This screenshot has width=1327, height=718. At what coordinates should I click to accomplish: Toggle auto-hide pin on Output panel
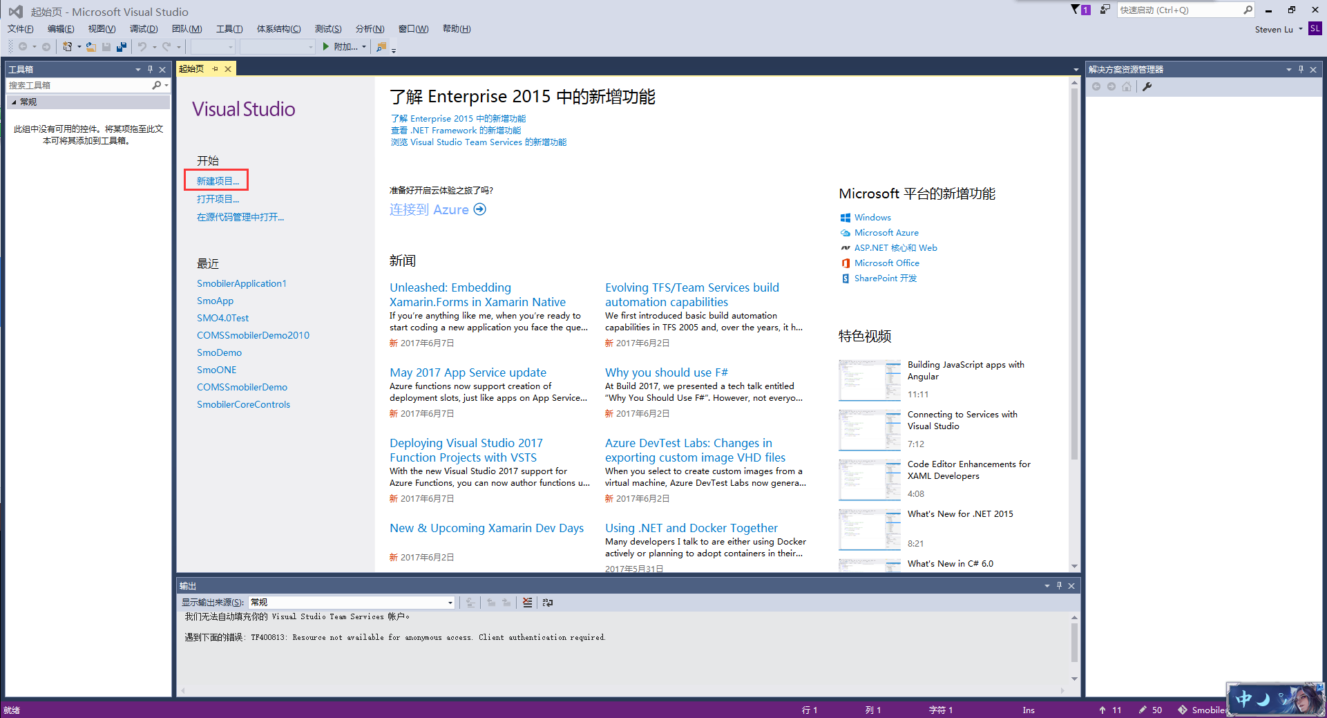tap(1059, 585)
